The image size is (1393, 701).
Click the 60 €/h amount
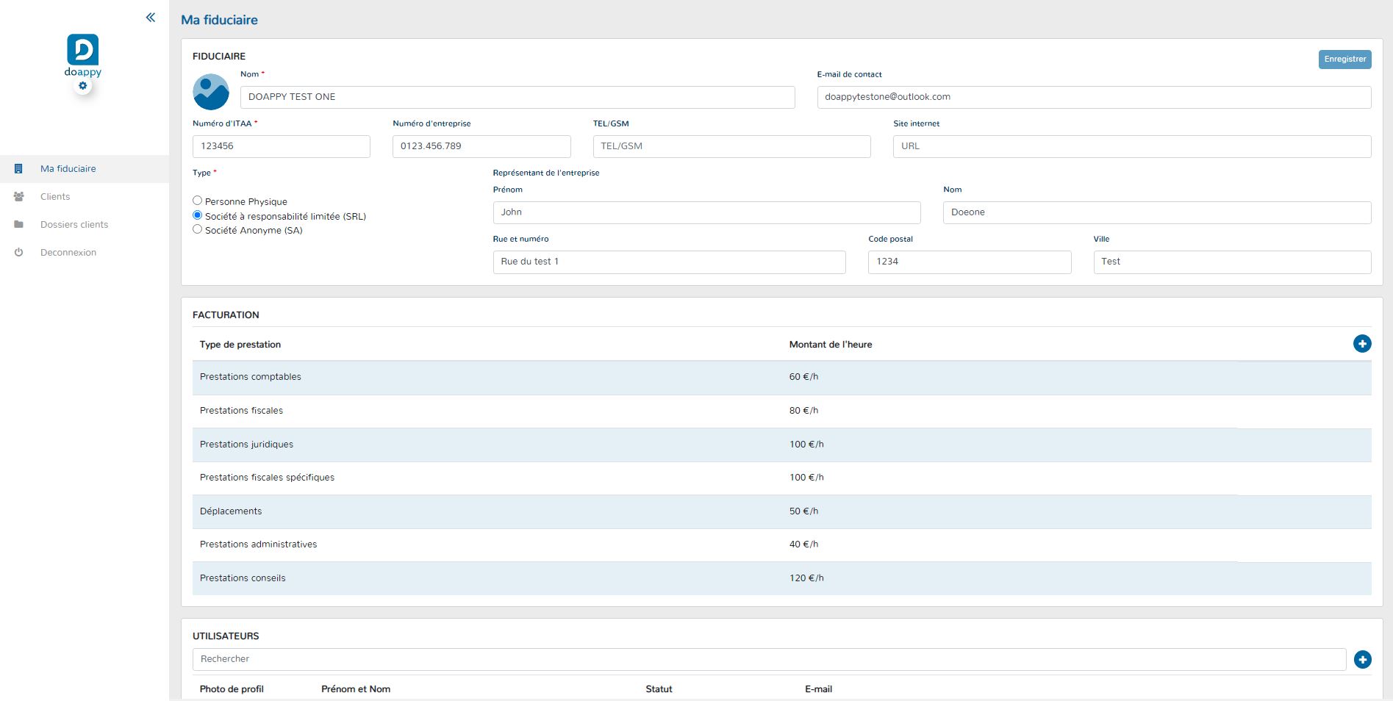803,377
